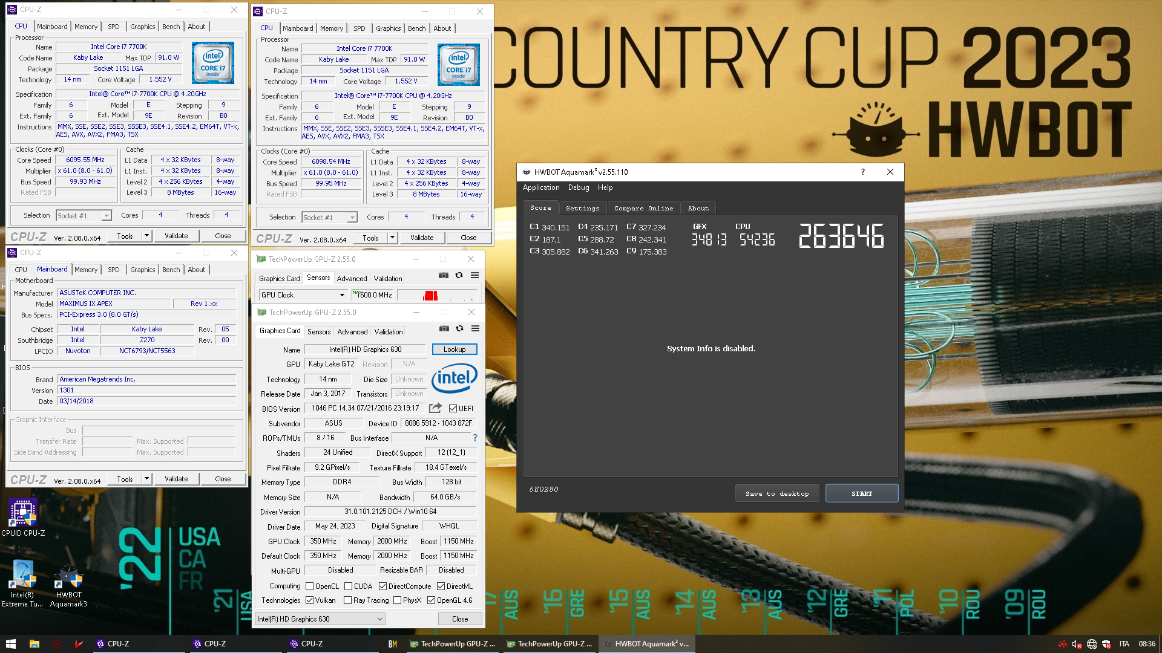Switch to the Settings tab in Aquamark3
The height and width of the screenshot is (653, 1162).
point(582,208)
